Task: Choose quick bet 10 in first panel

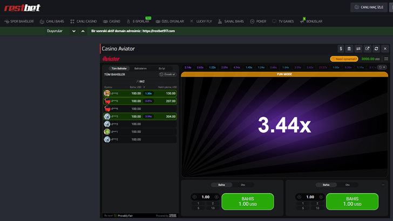Action: (x=213, y=208)
